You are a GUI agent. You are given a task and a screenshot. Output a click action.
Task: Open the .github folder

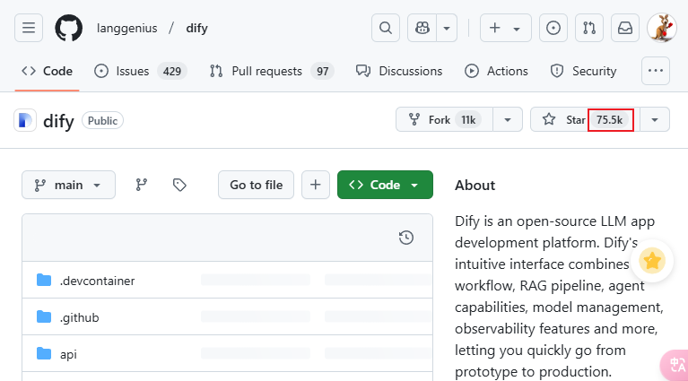pyautogui.click(x=79, y=317)
